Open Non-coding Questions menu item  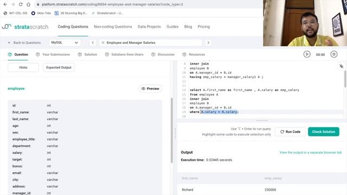113,27
